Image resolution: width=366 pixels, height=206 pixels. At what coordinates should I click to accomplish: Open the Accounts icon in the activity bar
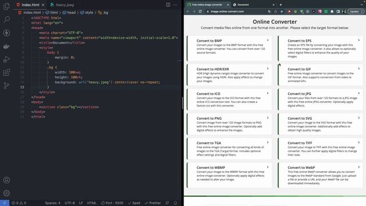[x=6, y=180]
